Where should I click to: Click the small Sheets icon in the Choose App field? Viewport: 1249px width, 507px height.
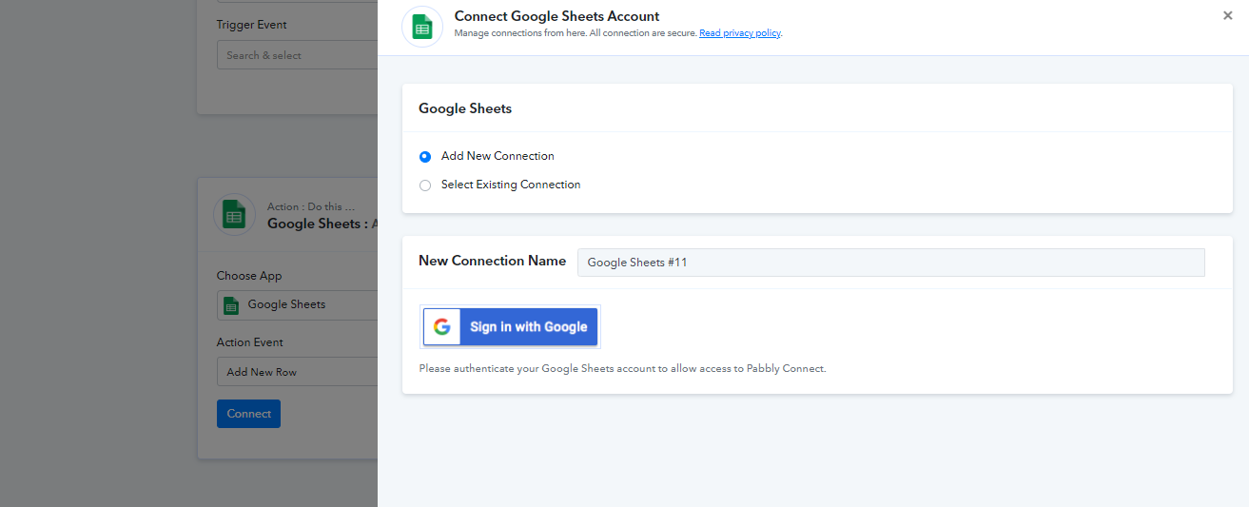231,305
